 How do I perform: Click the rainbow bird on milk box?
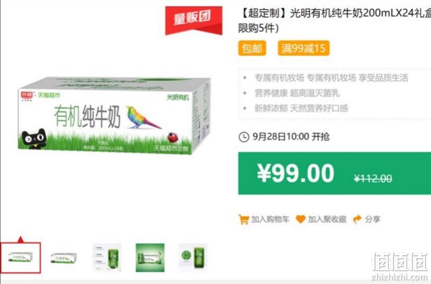142,117
